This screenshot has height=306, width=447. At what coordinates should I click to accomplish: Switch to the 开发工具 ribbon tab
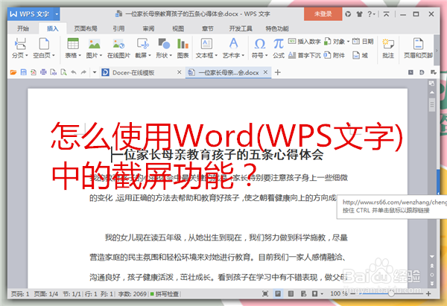(241, 28)
